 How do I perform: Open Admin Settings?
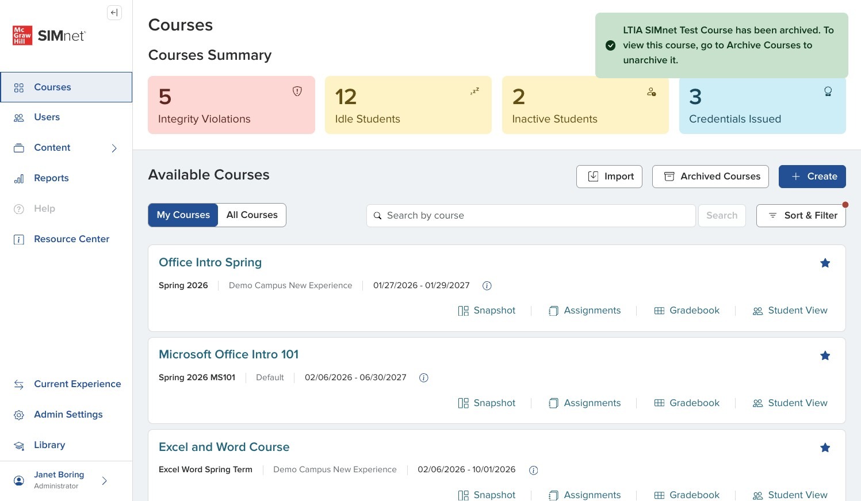tap(66, 415)
